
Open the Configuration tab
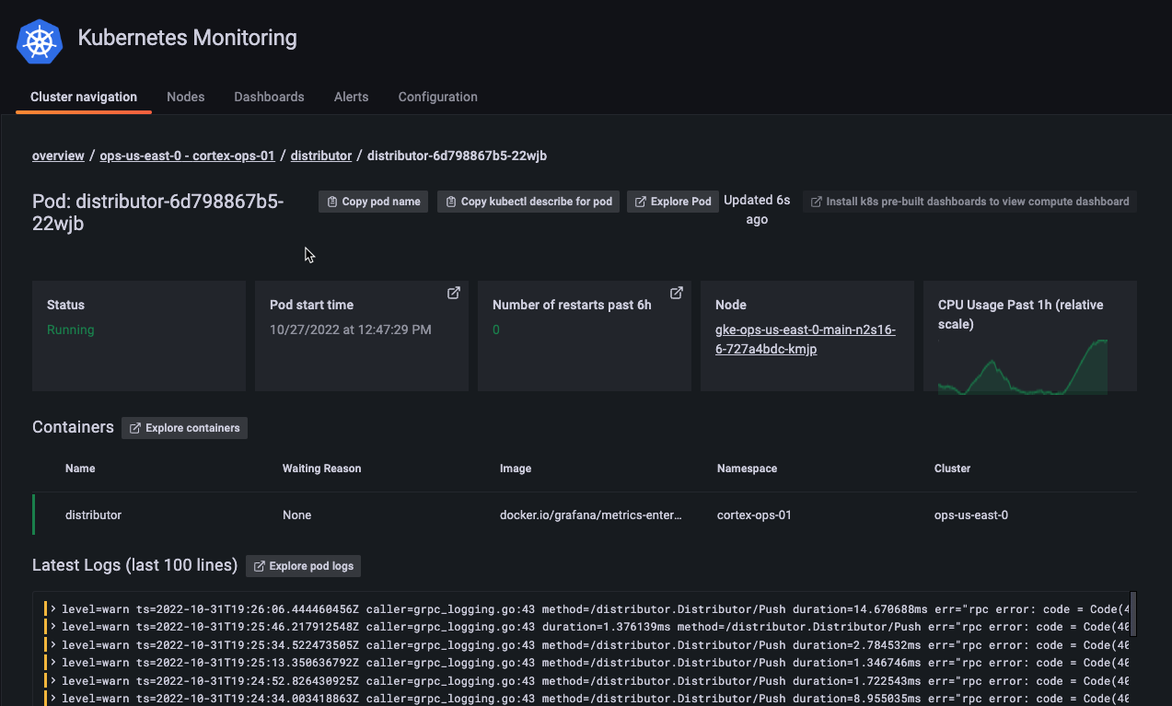coord(438,97)
